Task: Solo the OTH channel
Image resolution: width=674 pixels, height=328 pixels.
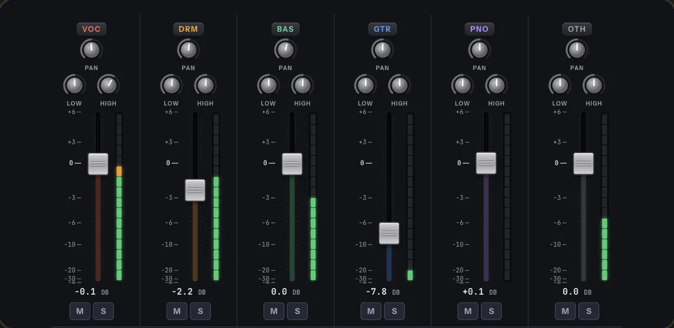Action: coord(589,311)
